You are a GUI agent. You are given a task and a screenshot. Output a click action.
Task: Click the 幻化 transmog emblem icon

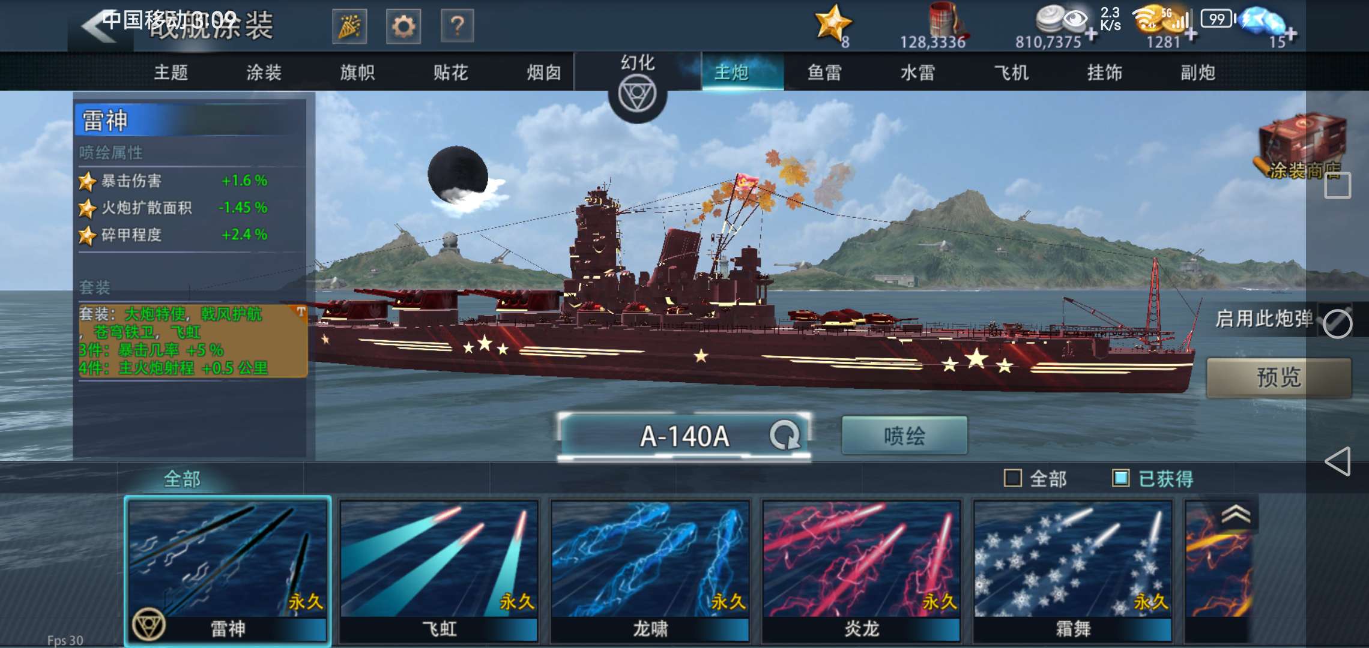(x=637, y=96)
